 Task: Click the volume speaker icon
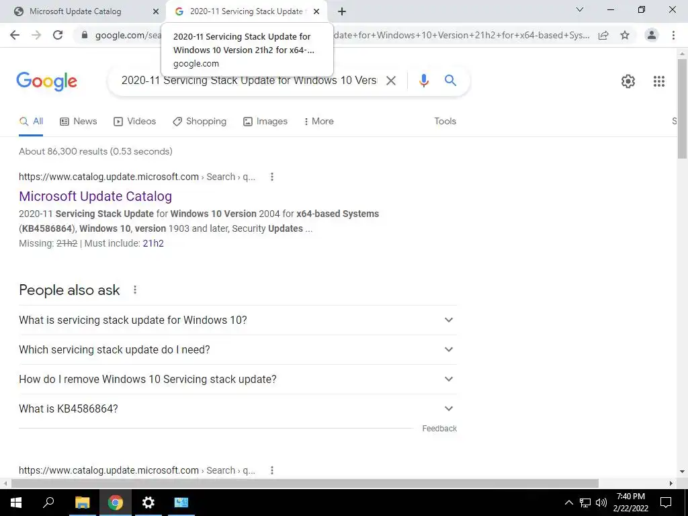pos(601,503)
